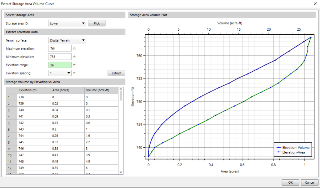Select the Minimum elevation input field
320x188 pixels.
(x=59, y=56)
